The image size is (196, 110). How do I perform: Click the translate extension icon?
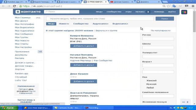click(x=174, y=6)
